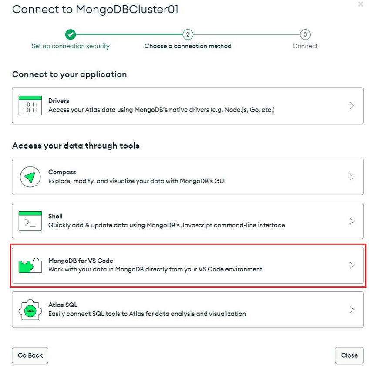Viewport: 370px width, 369px height.
Task: Jump to the Connect step label
Action: pyautogui.click(x=305, y=46)
